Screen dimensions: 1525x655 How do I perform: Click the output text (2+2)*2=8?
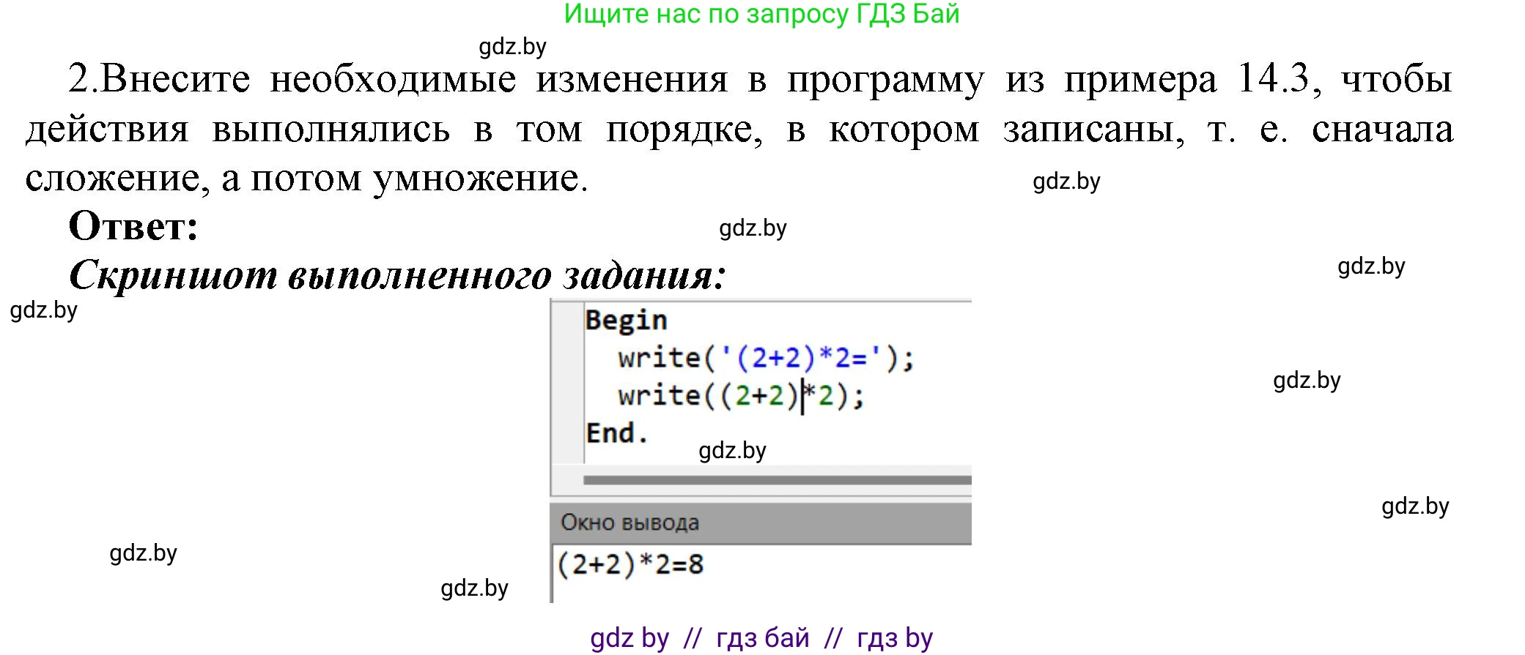point(630,565)
